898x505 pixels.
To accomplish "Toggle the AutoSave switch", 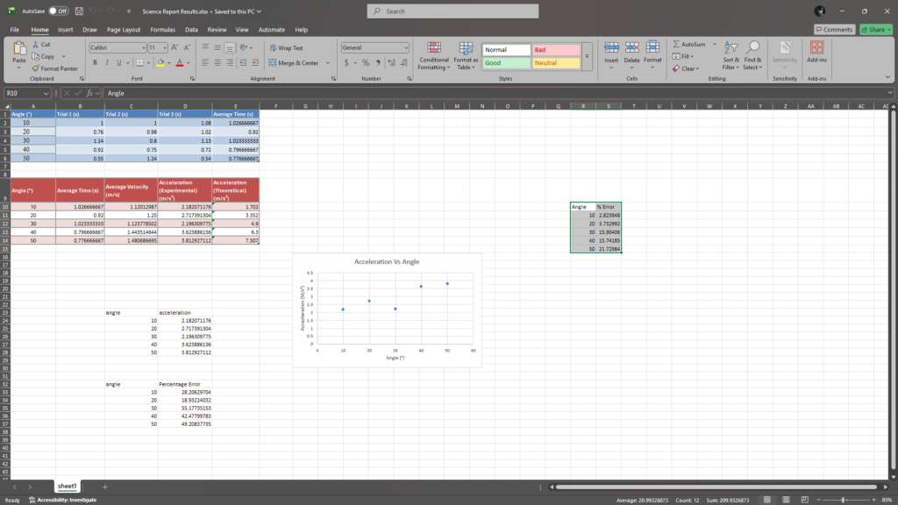I will 58,11.
